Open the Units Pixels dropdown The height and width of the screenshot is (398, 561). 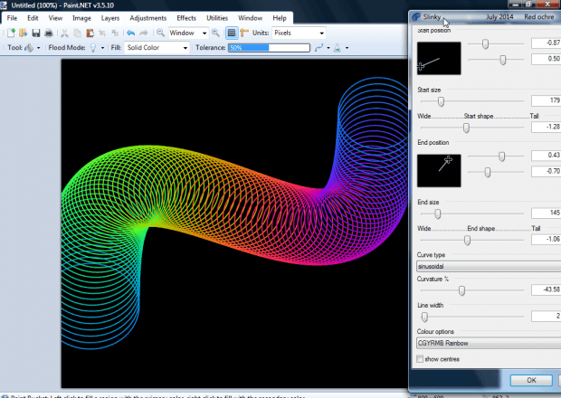coord(298,33)
